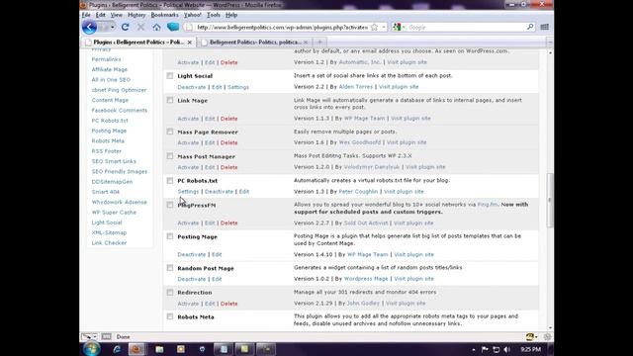Viewport: 633px width, 356px height.
Task: Click the Google search engine icon
Action: pos(398,27)
